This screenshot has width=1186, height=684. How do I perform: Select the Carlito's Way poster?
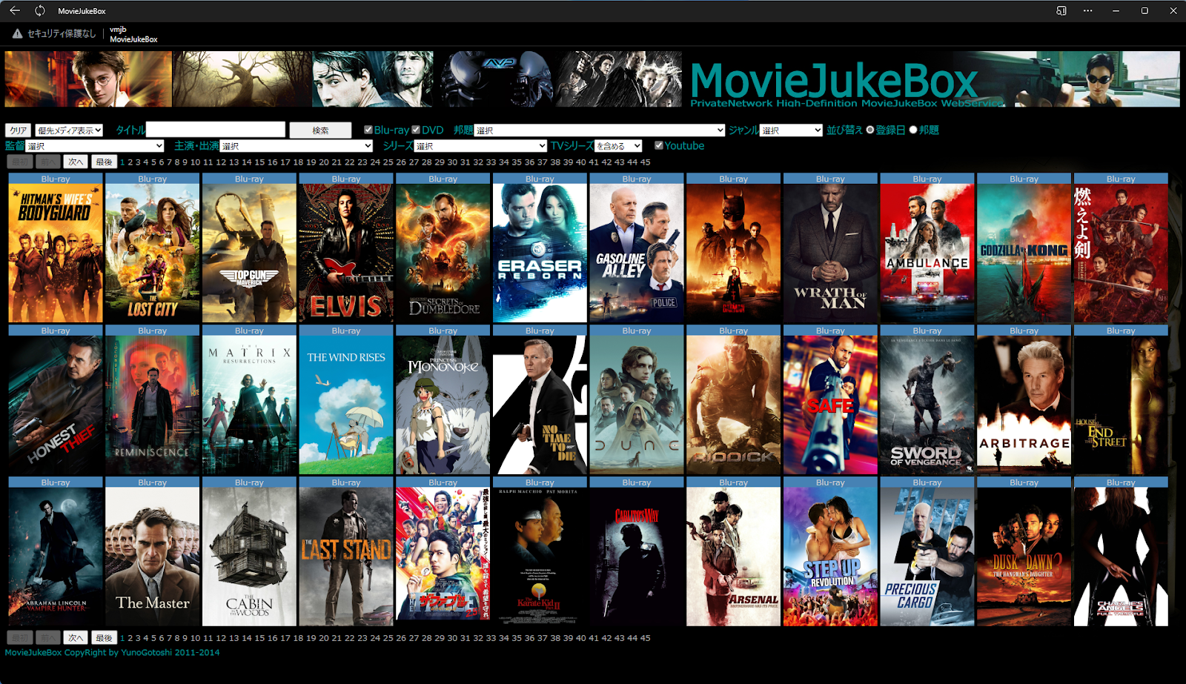pos(637,557)
